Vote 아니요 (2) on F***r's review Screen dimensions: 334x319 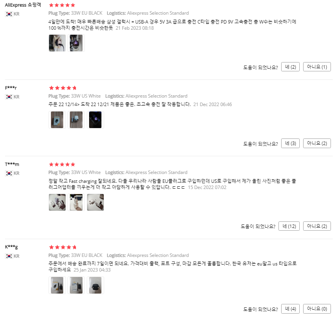[x=317, y=143]
